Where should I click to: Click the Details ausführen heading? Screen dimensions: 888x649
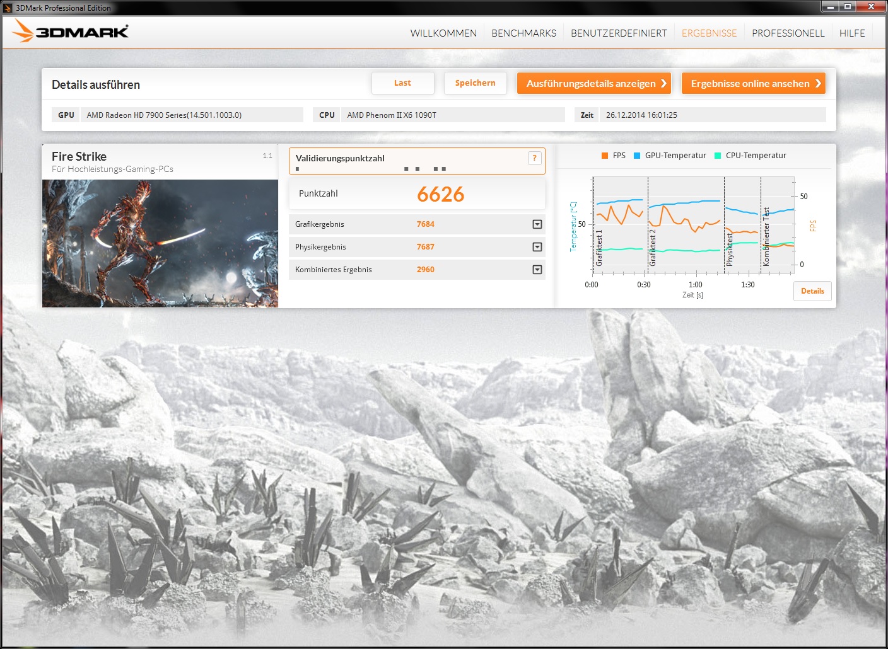point(96,84)
